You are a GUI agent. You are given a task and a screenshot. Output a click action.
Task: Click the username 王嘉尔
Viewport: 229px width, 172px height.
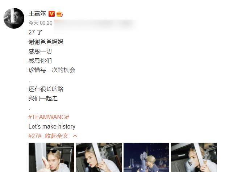tap(37, 14)
